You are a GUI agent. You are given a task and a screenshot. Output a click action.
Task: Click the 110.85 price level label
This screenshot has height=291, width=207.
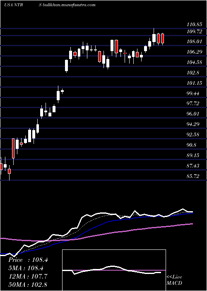coord(193,24)
